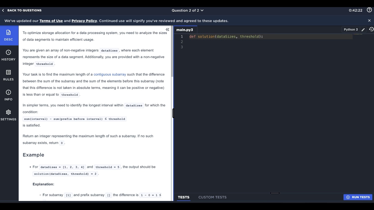
Task: Expand the Question 2 of 2 dropdown
Action: (187, 10)
